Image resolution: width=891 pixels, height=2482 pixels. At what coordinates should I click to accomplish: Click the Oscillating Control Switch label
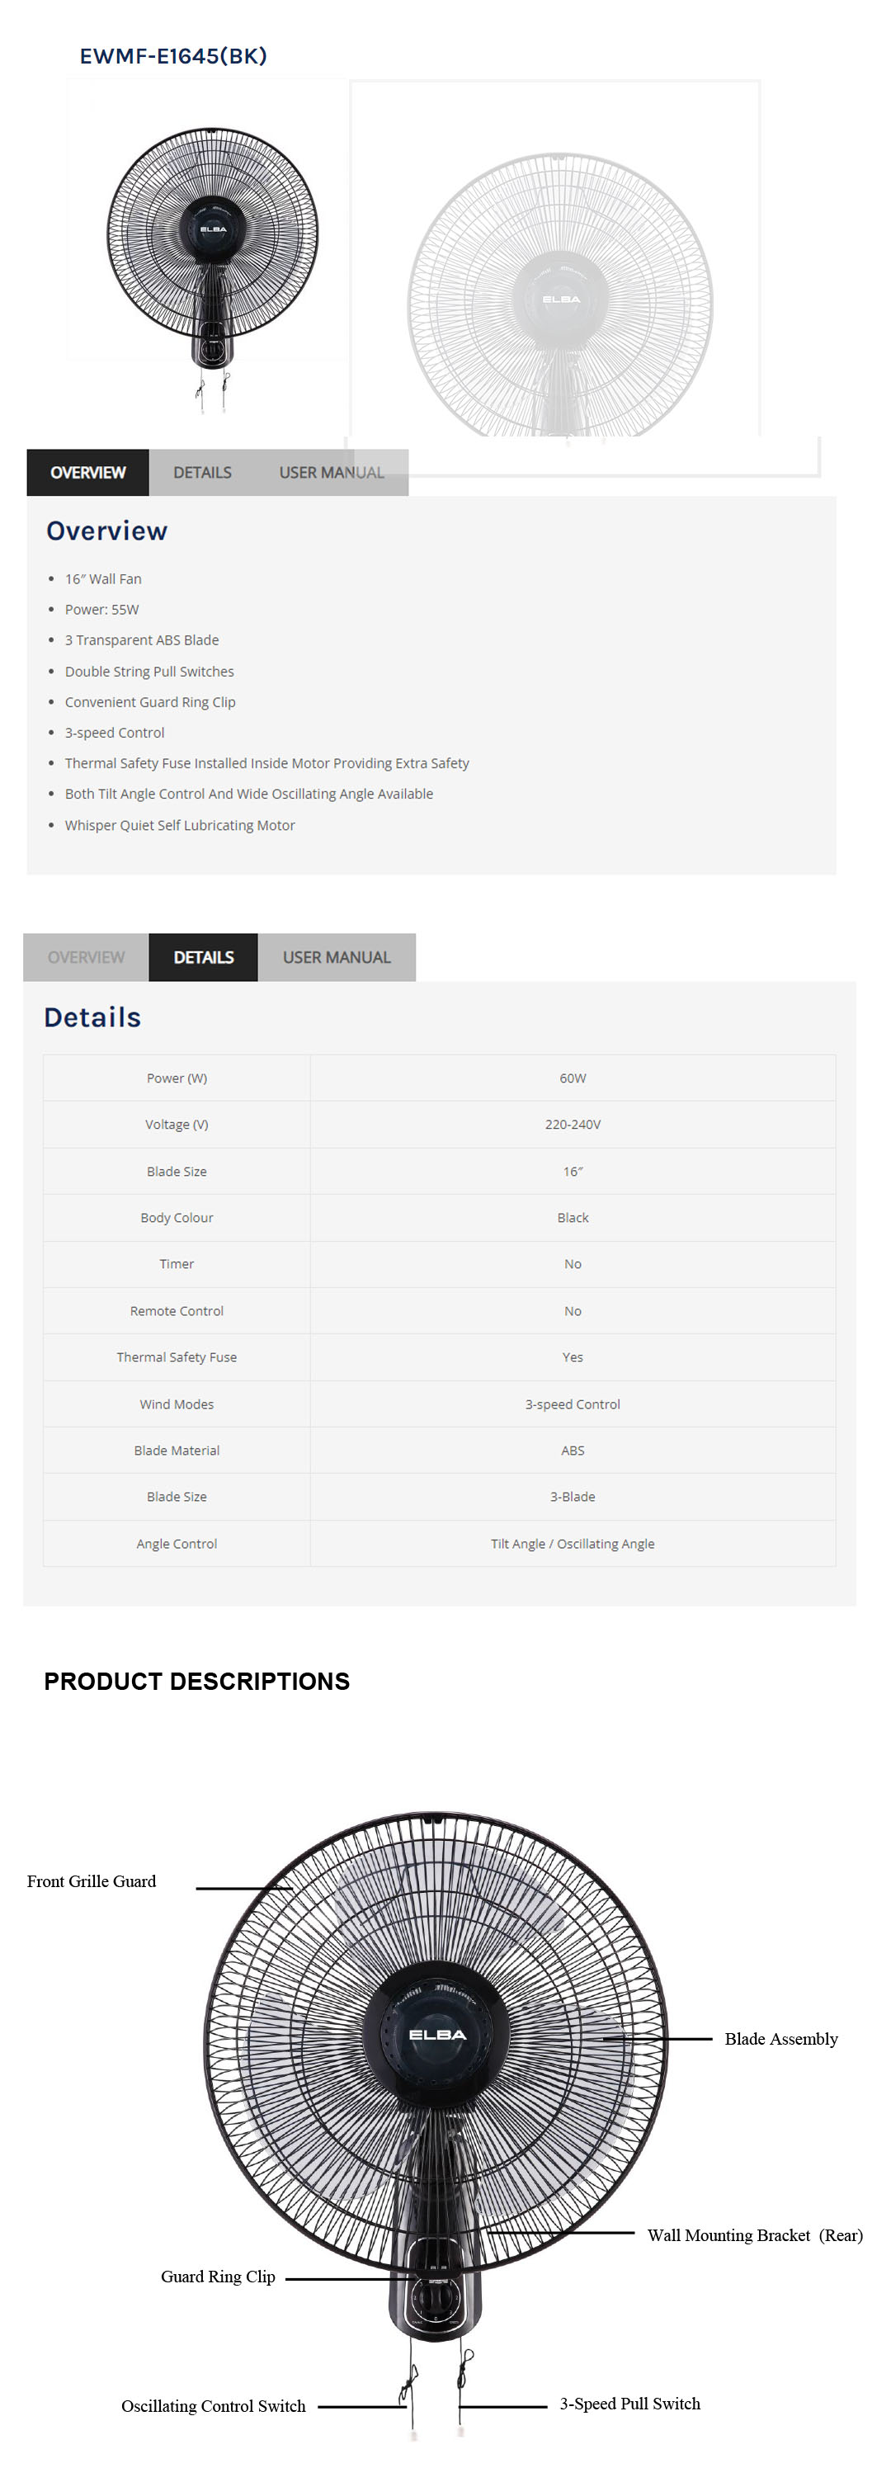point(213,2406)
